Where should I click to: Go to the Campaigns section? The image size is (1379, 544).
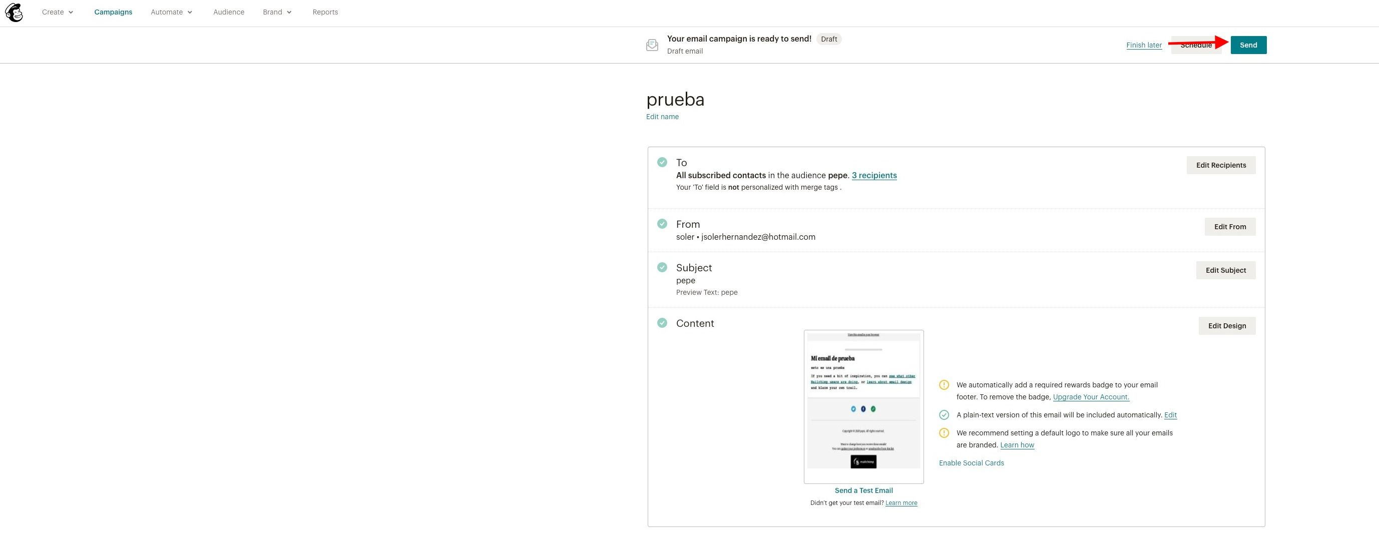[113, 12]
